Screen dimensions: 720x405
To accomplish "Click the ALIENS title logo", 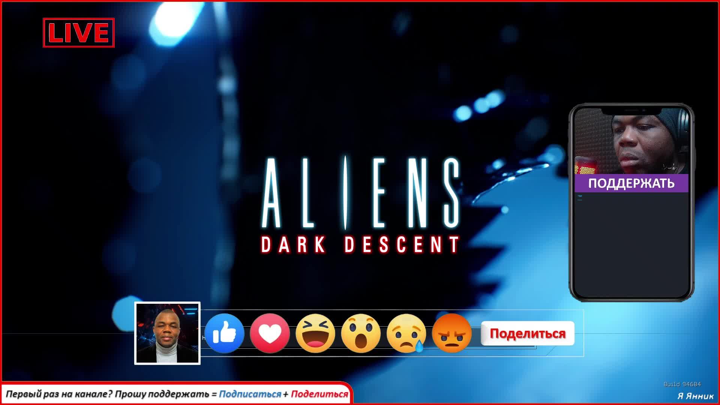I will (360, 193).
